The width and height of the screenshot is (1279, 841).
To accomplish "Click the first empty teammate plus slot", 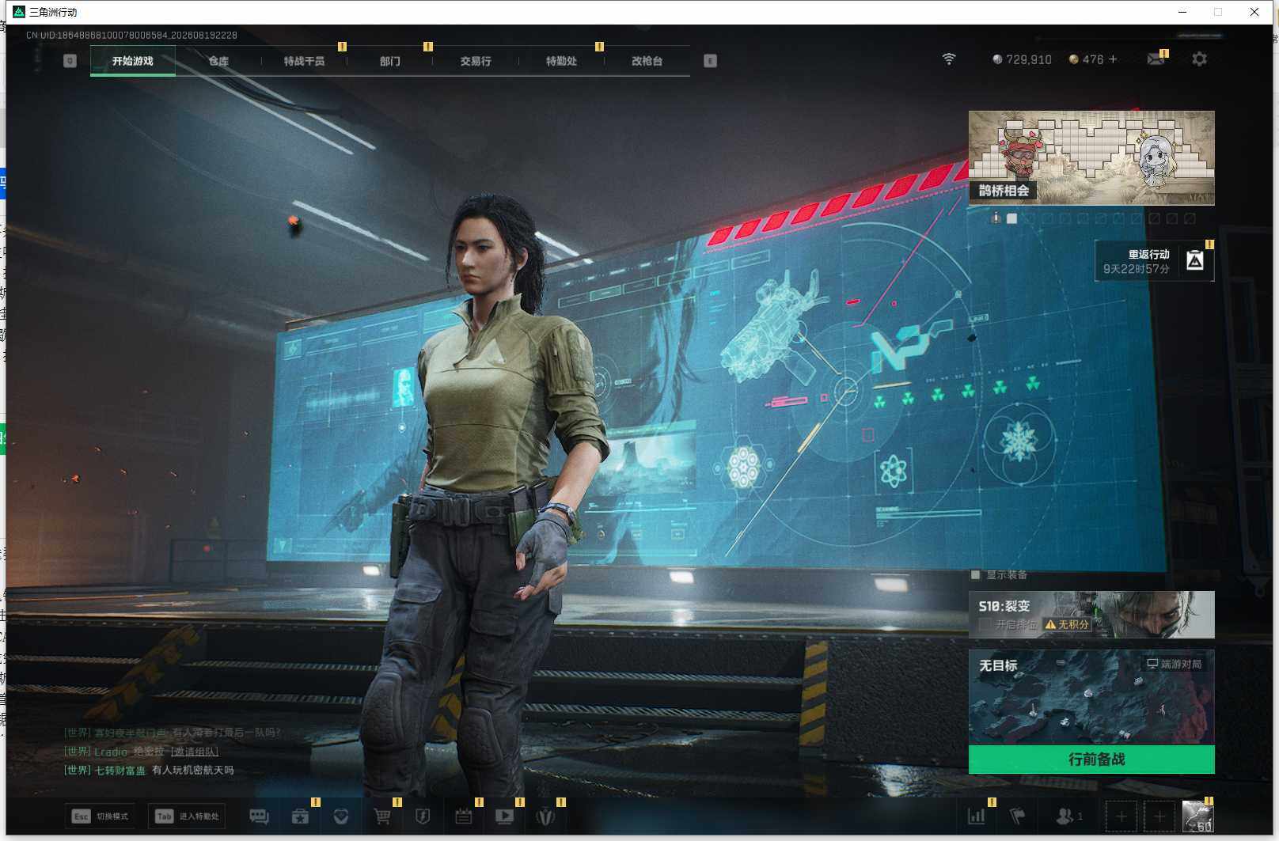I will coord(1121,816).
